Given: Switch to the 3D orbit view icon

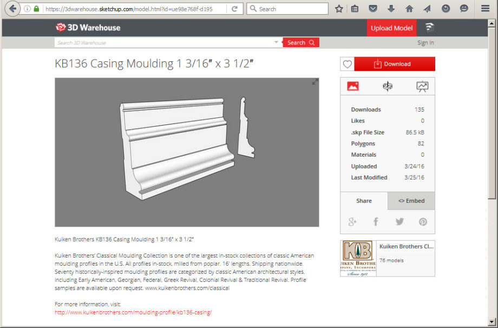Looking at the screenshot, I should tap(388, 86).
